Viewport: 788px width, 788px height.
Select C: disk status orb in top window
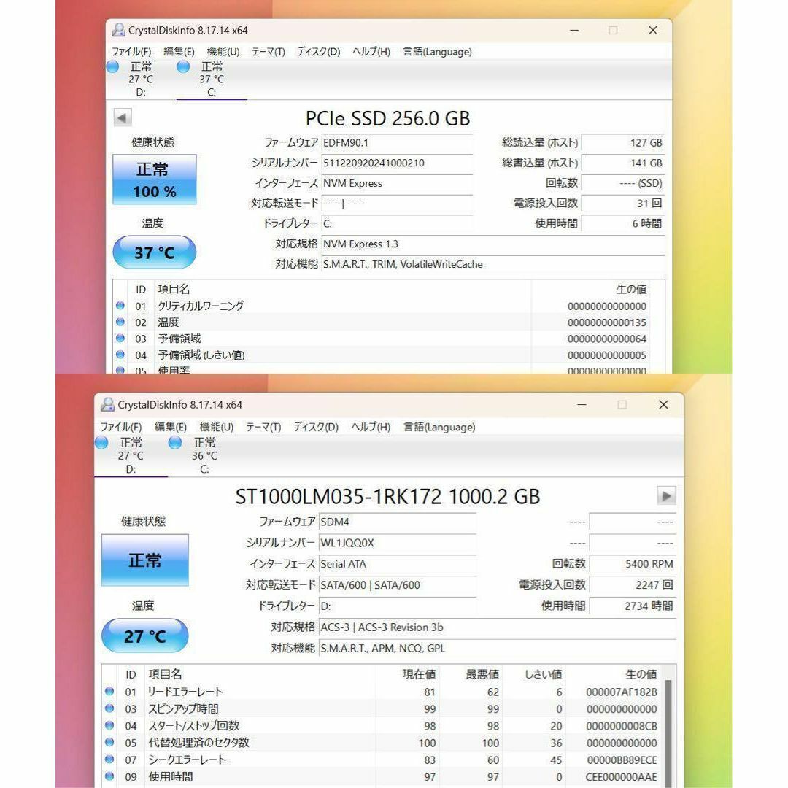click(x=183, y=66)
